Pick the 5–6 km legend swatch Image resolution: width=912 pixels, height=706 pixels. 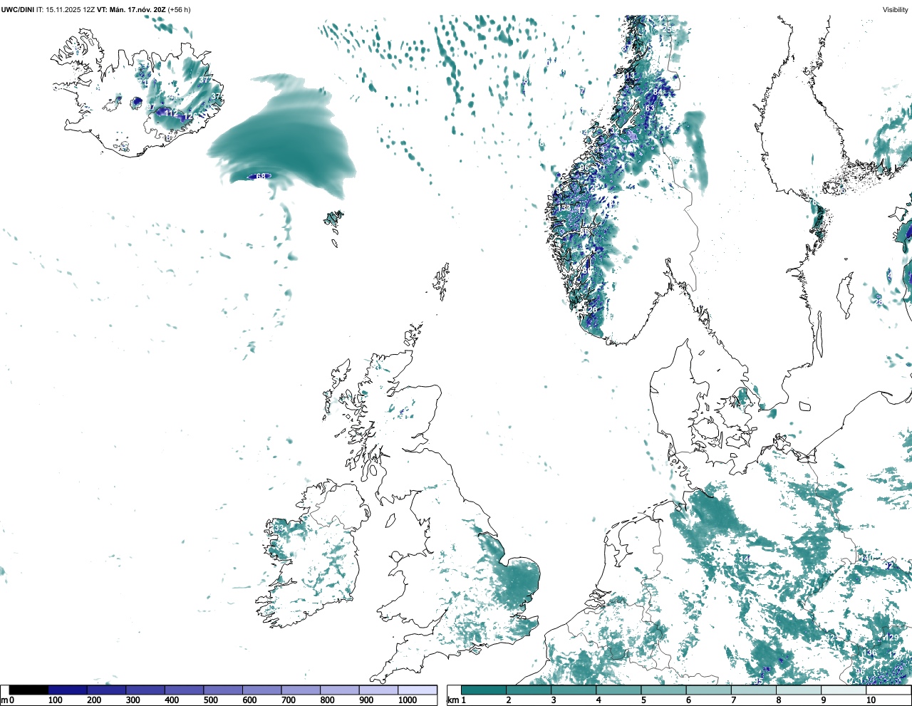(x=663, y=690)
